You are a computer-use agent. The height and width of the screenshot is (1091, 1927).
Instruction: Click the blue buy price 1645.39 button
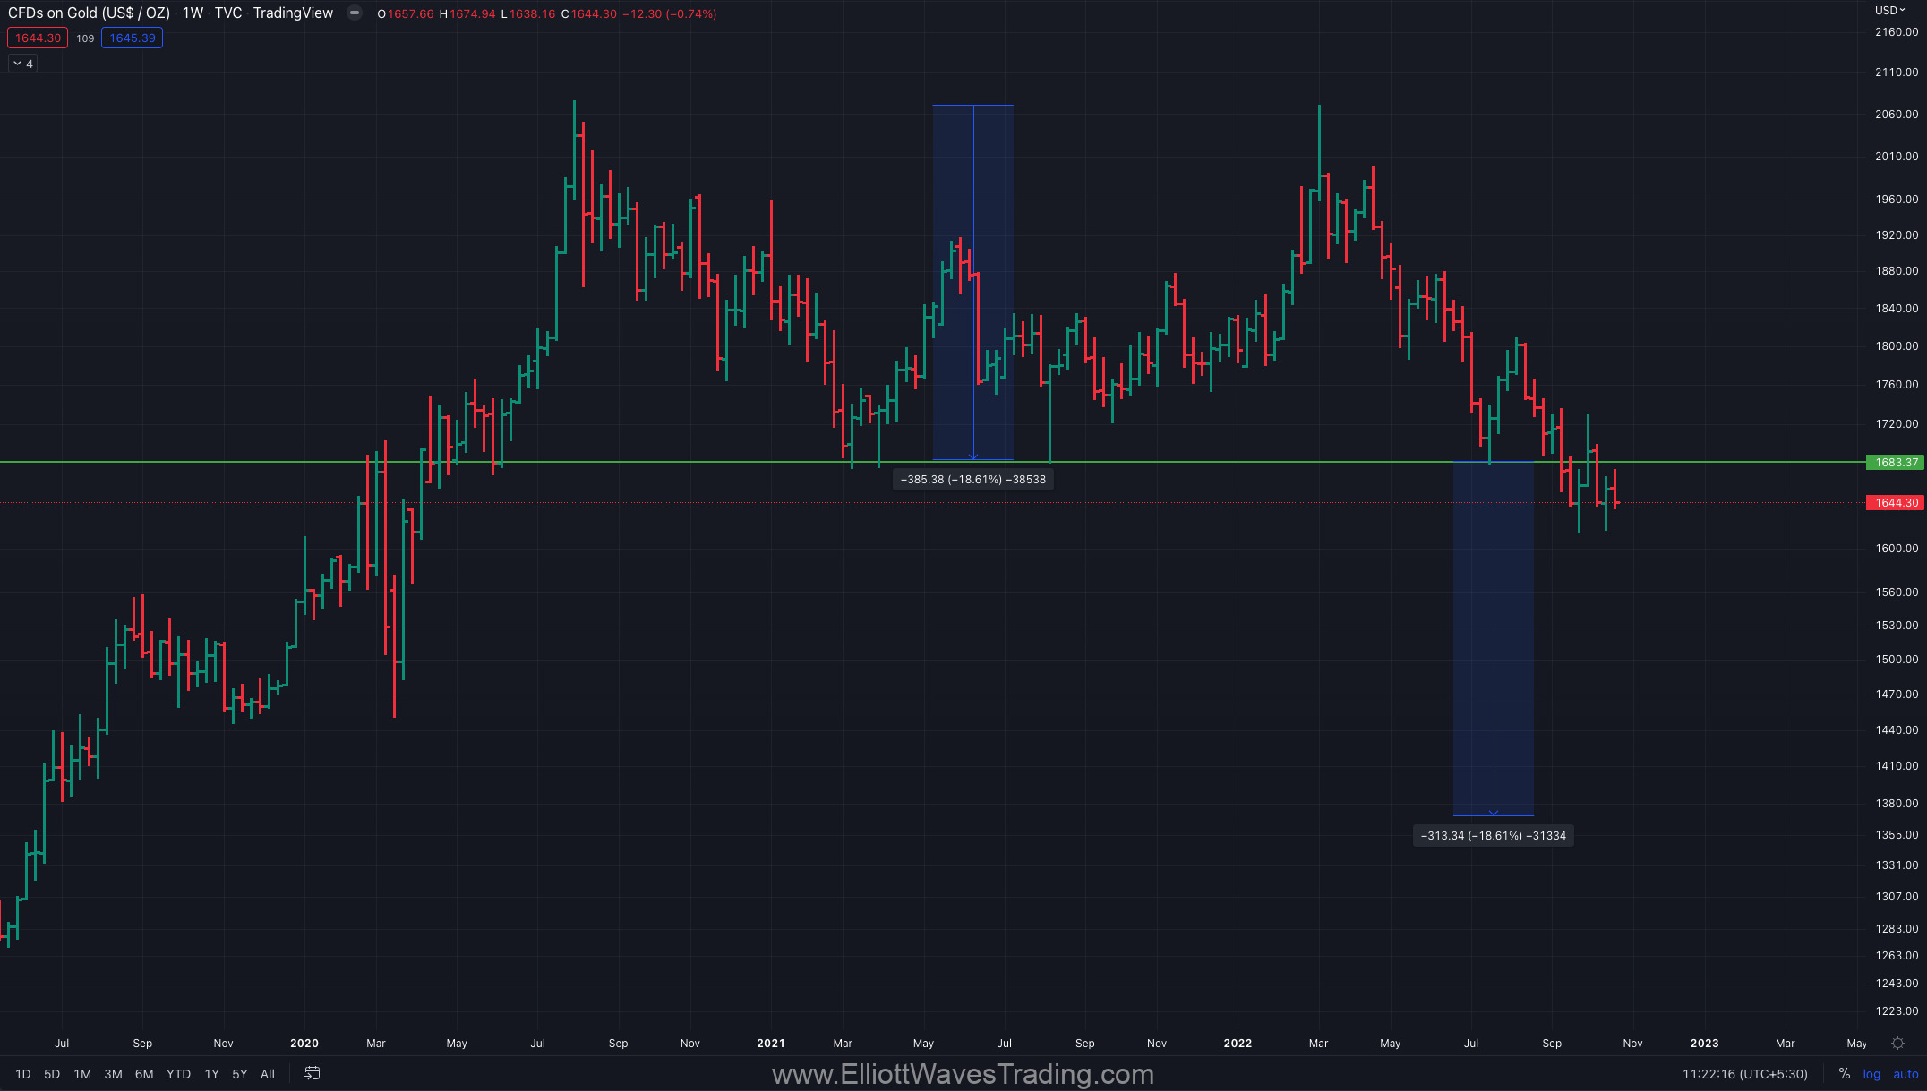132,38
